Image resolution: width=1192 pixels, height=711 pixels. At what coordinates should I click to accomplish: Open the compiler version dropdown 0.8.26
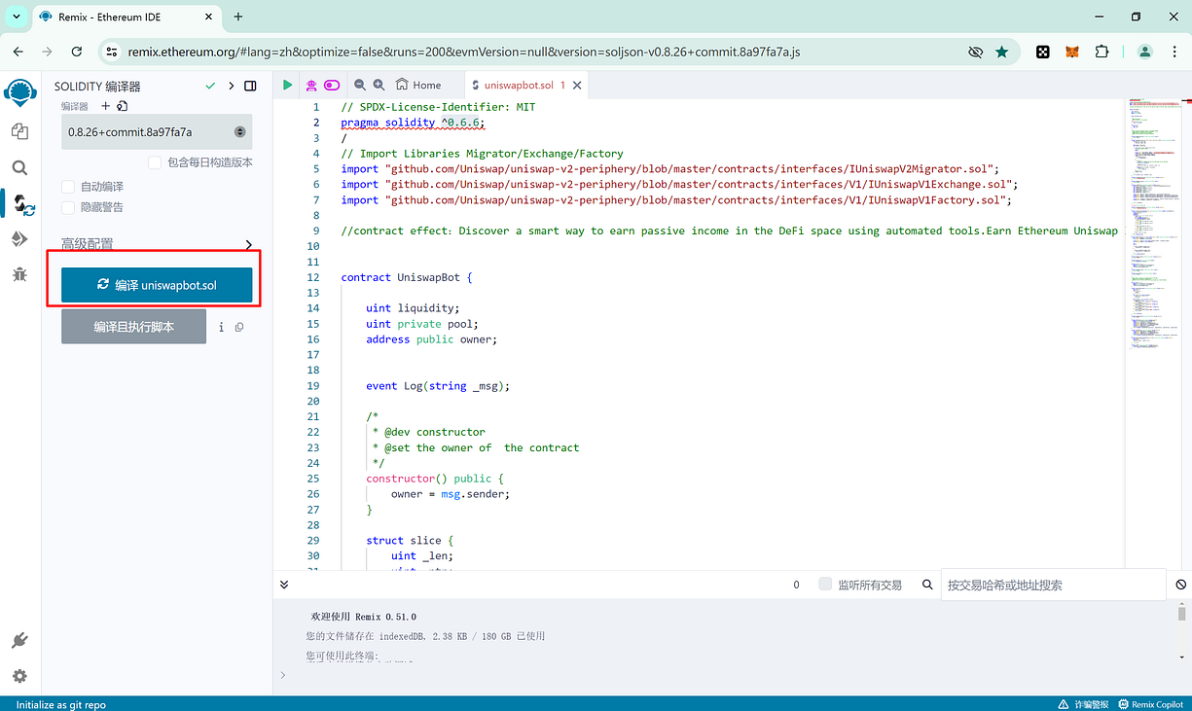point(156,131)
